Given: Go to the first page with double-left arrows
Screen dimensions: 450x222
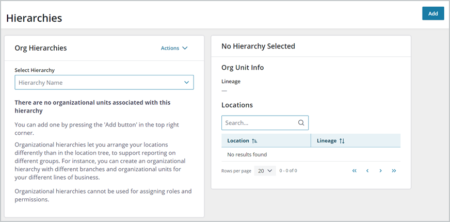Looking at the screenshot, I should (x=354, y=171).
